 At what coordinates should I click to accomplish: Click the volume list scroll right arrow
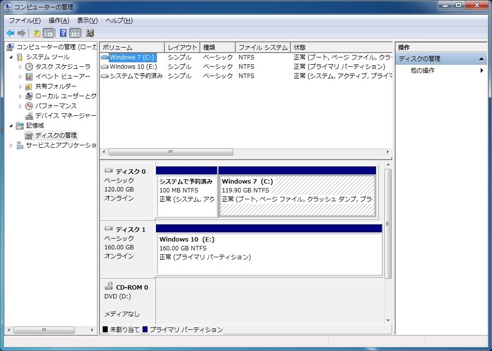click(x=388, y=152)
